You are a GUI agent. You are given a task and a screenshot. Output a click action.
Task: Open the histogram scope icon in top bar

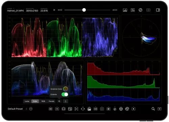point(125,10)
